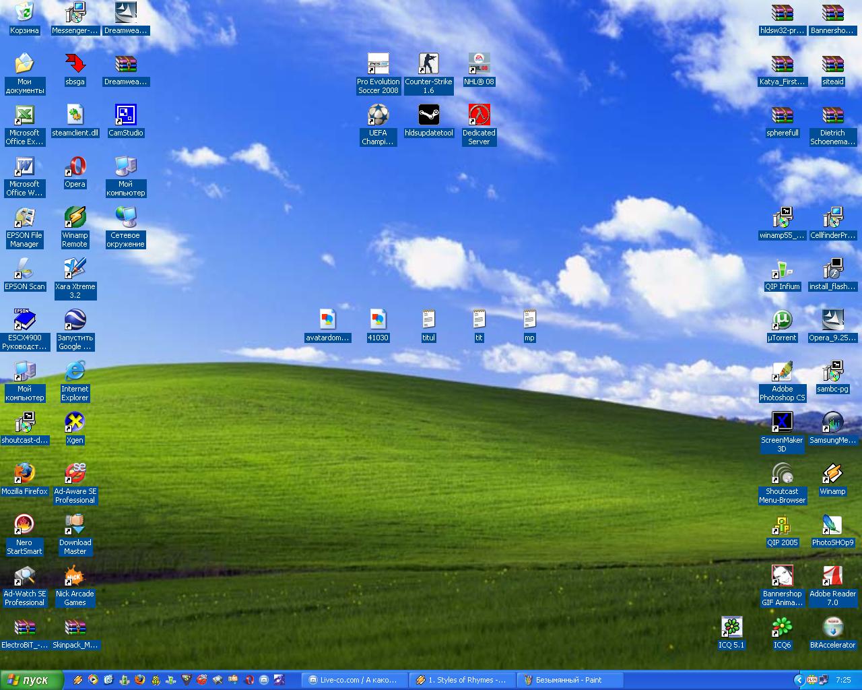The height and width of the screenshot is (690, 862).
Task: Select the titul text file
Action: (428, 321)
